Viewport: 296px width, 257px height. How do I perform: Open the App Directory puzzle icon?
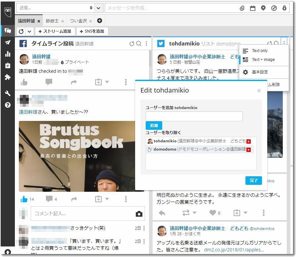coord(8,77)
